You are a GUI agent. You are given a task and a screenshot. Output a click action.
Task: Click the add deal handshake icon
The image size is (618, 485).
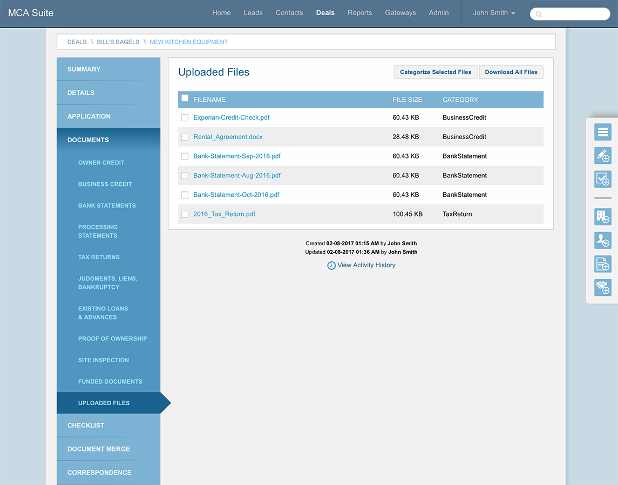(602, 287)
